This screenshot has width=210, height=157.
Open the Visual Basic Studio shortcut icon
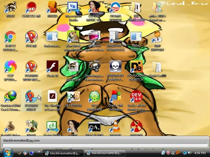(x=73, y=7)
